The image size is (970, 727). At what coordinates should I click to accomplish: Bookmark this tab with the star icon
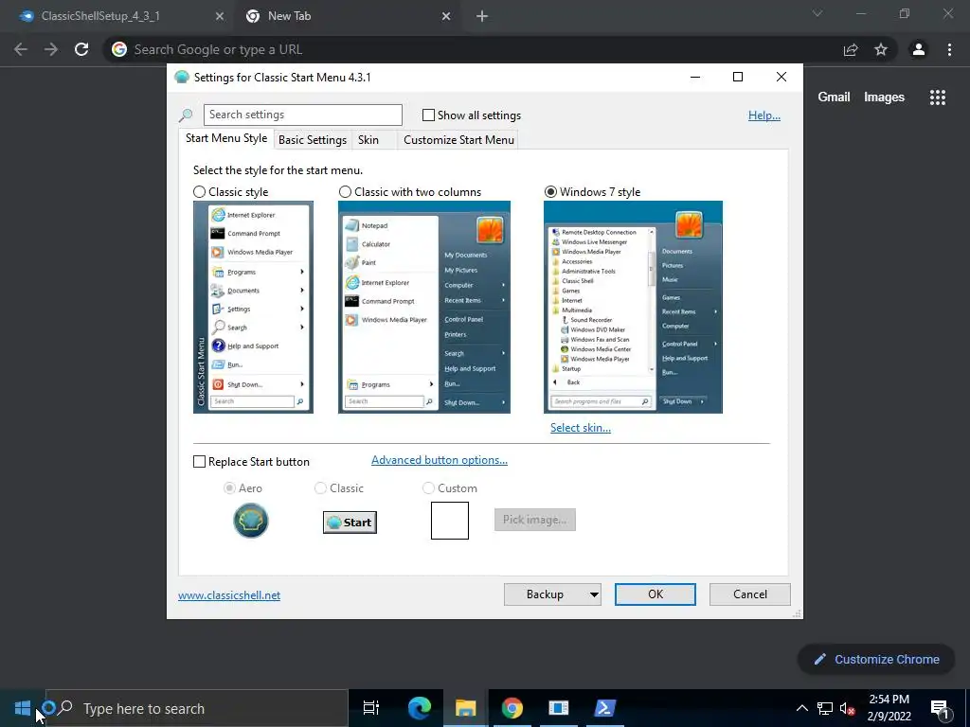tap(881, 49)
